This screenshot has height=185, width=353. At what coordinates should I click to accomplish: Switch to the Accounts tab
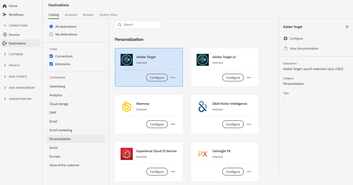click(71, 14)
